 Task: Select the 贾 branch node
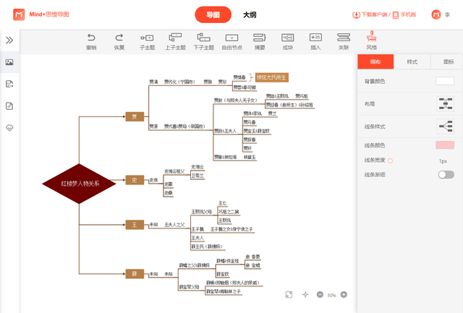point(135,116)
